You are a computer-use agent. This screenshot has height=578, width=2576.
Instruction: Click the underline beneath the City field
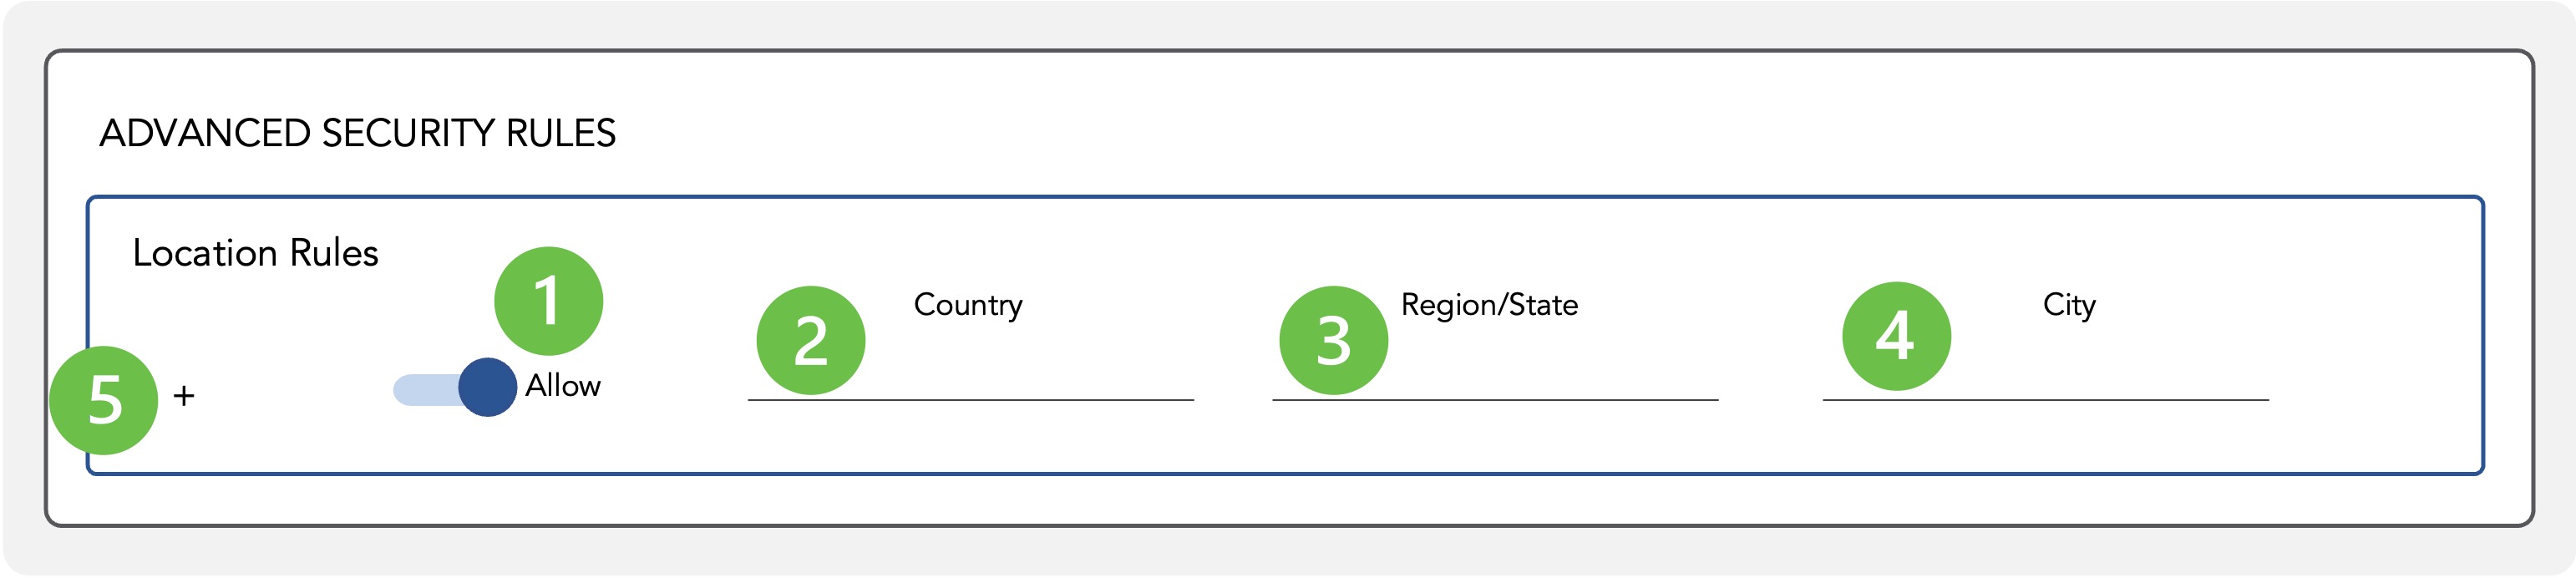tap(2046, 400)
